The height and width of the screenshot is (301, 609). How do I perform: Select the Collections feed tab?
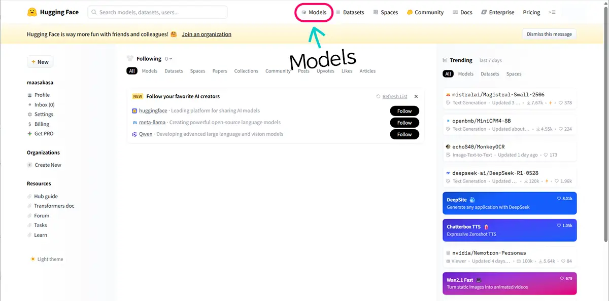tap(246, 71)
